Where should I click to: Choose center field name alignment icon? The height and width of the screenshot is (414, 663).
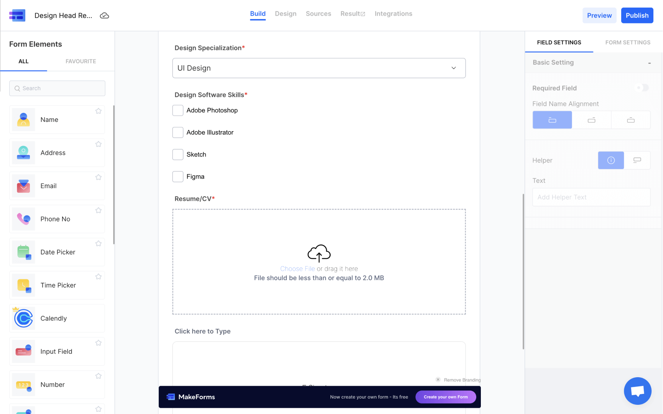[x=591, y=120]
